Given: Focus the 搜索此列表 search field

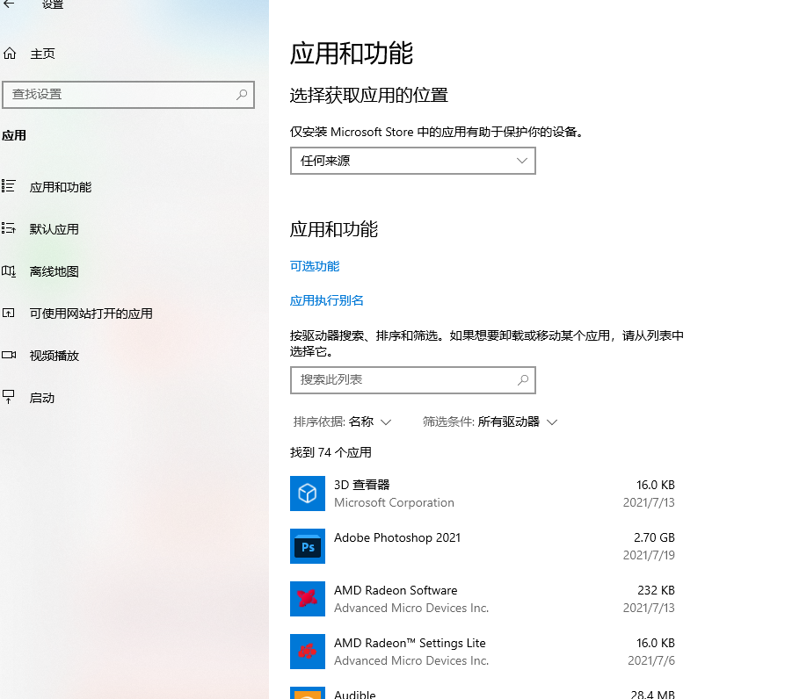Looking at the screenshot, I should [x=412, y=379].
